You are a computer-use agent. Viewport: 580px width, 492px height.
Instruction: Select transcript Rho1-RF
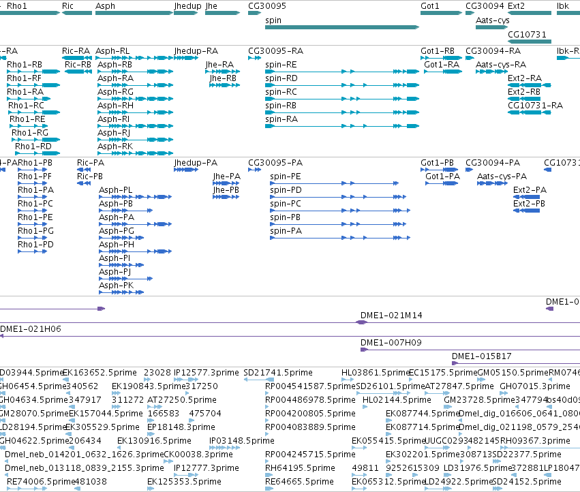click(x=33, y=85)
